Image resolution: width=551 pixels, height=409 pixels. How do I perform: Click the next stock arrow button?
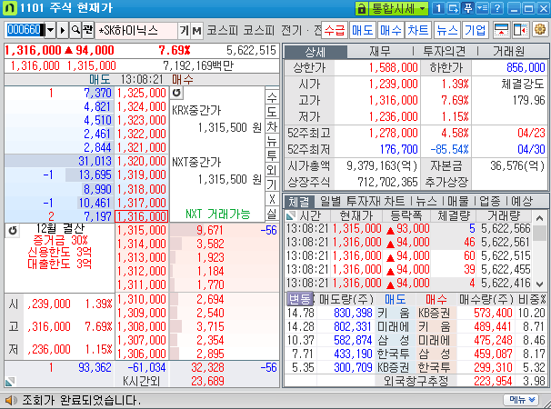point(63,30)
